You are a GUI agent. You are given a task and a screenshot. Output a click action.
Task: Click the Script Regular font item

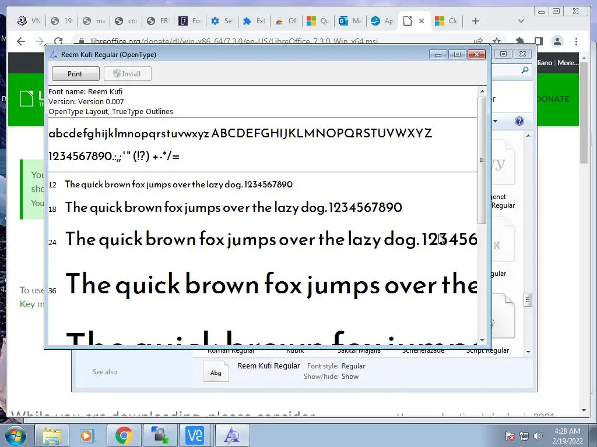tap(488, 350)
